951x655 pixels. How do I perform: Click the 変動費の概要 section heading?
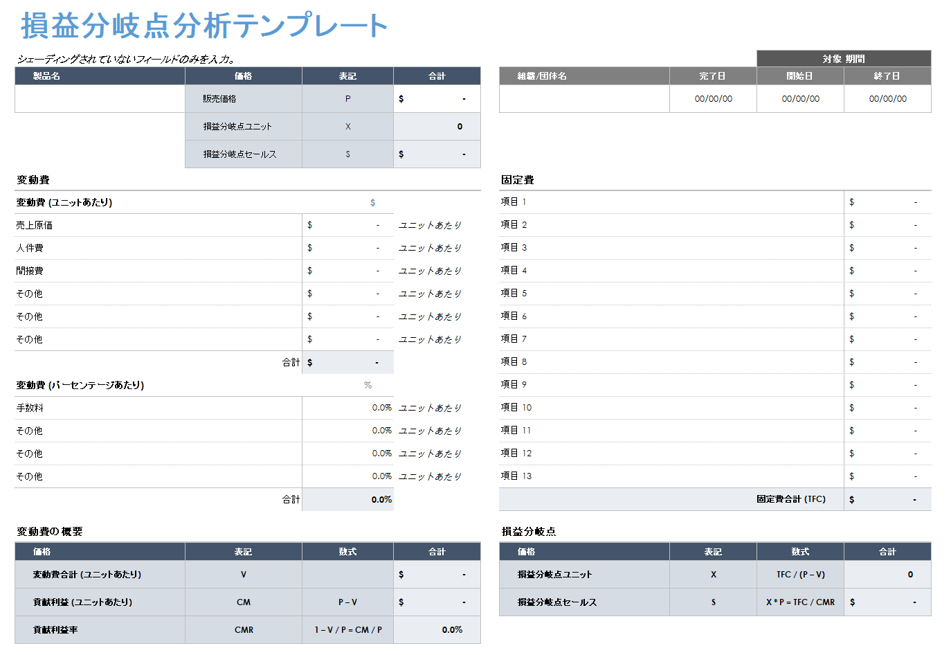click(50, 532)
